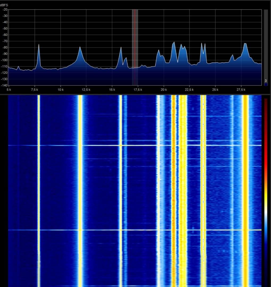Click the upper bright horizontal burst in the waterfall
Image resolution: width=271 pixels, height=287 pixels.
point(133,145)
